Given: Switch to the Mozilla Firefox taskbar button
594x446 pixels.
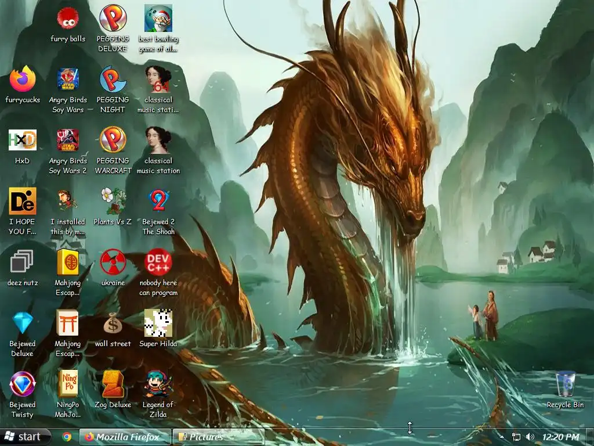Looking at the screenshot, I should (125, 437).
